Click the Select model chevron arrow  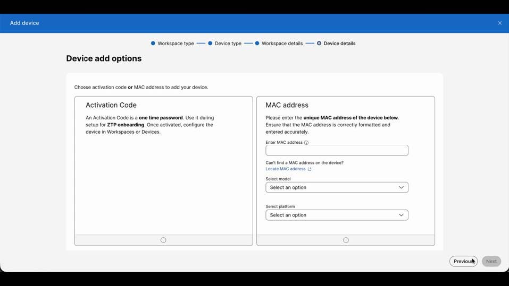point(401,187)
